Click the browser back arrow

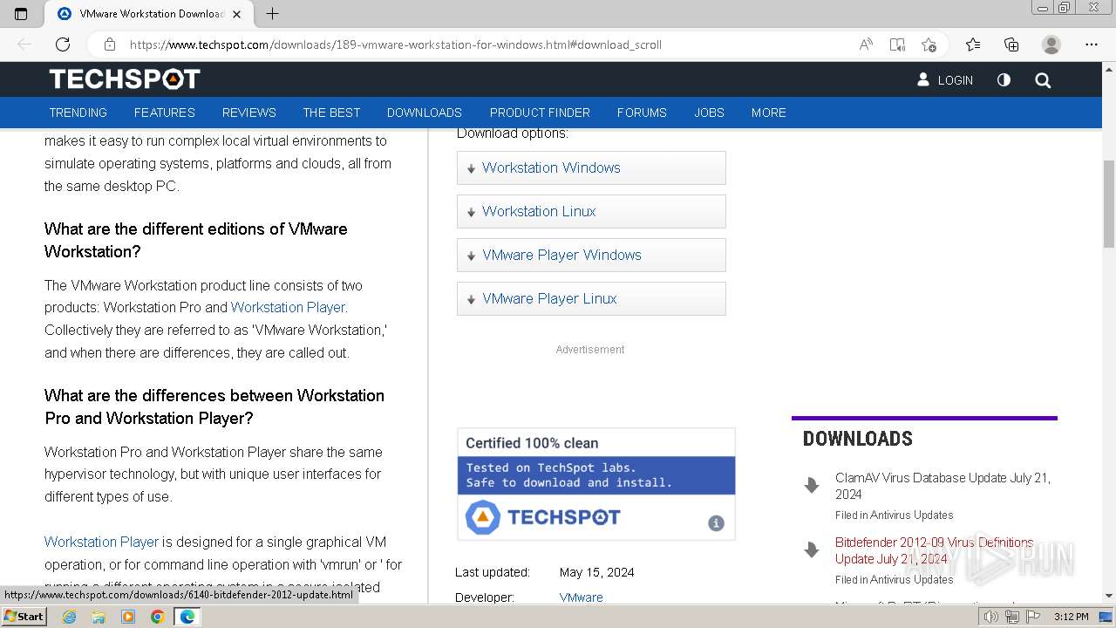tap(24, 44)
